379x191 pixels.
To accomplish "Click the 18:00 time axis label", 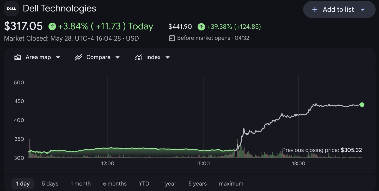I will coord(298,164).
